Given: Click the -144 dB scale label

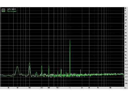Looking at the screenshot, I should (126, 83).
